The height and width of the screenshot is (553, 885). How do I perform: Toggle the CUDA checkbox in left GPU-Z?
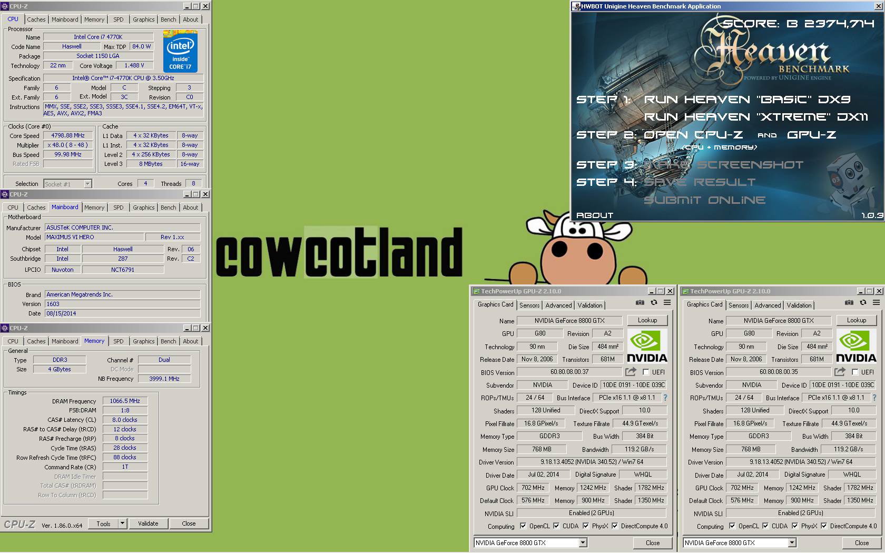pyautogui.click(x=556, y=526)
